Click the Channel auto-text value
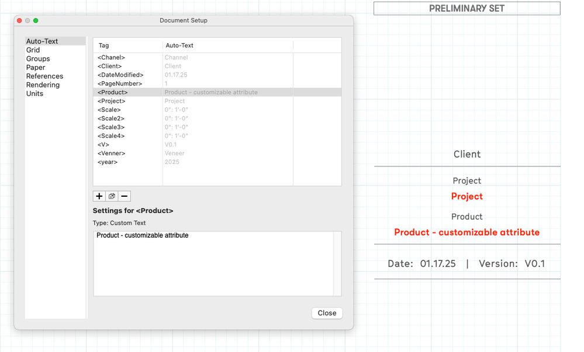This screenshot has width=584, height=352. point(176,57)
